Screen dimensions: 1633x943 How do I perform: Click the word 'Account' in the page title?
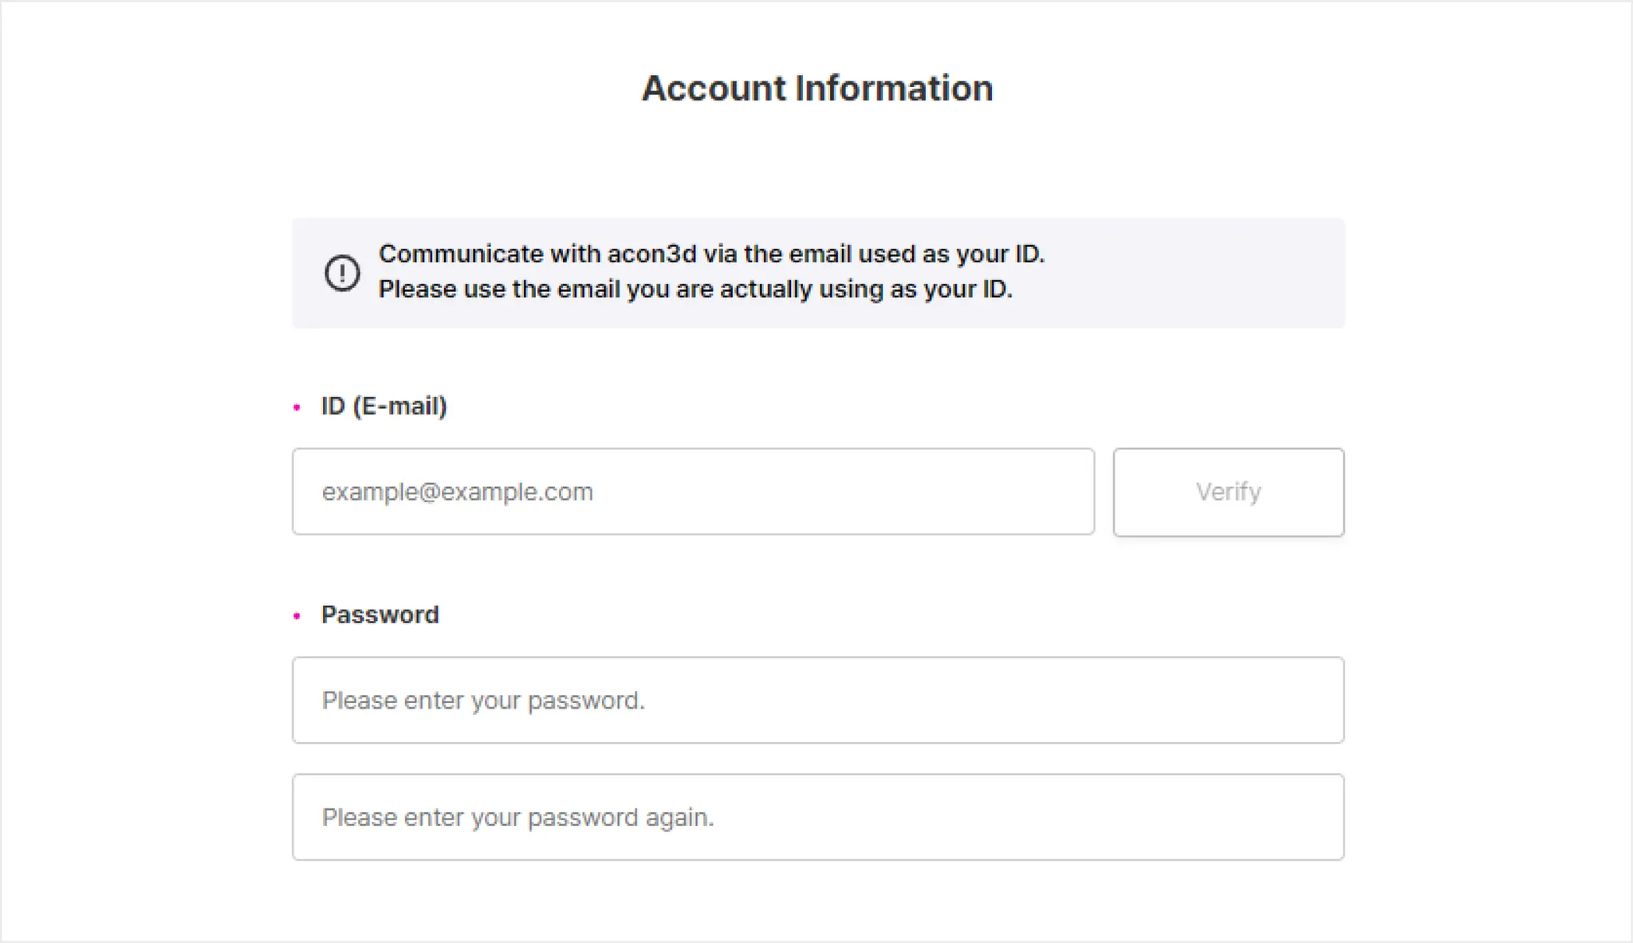(x=714, y=88)
